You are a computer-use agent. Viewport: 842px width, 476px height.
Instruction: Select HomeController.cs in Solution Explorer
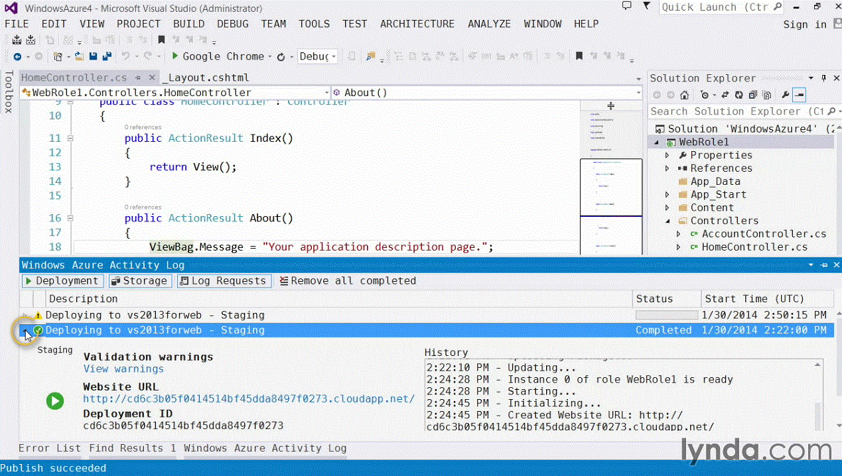[x=755, y=247]
